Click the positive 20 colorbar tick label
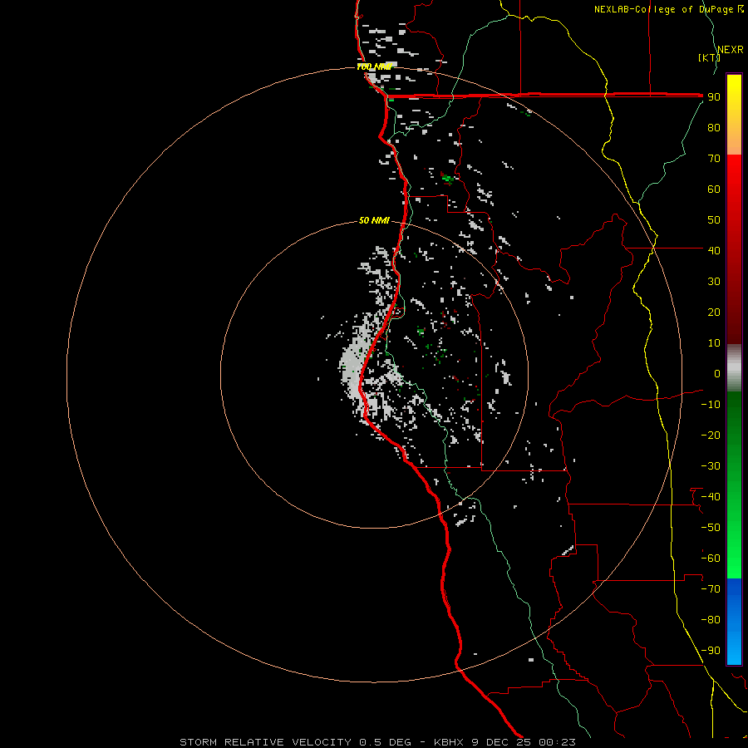This screenshot has width=748, height=748. (714, 312)
